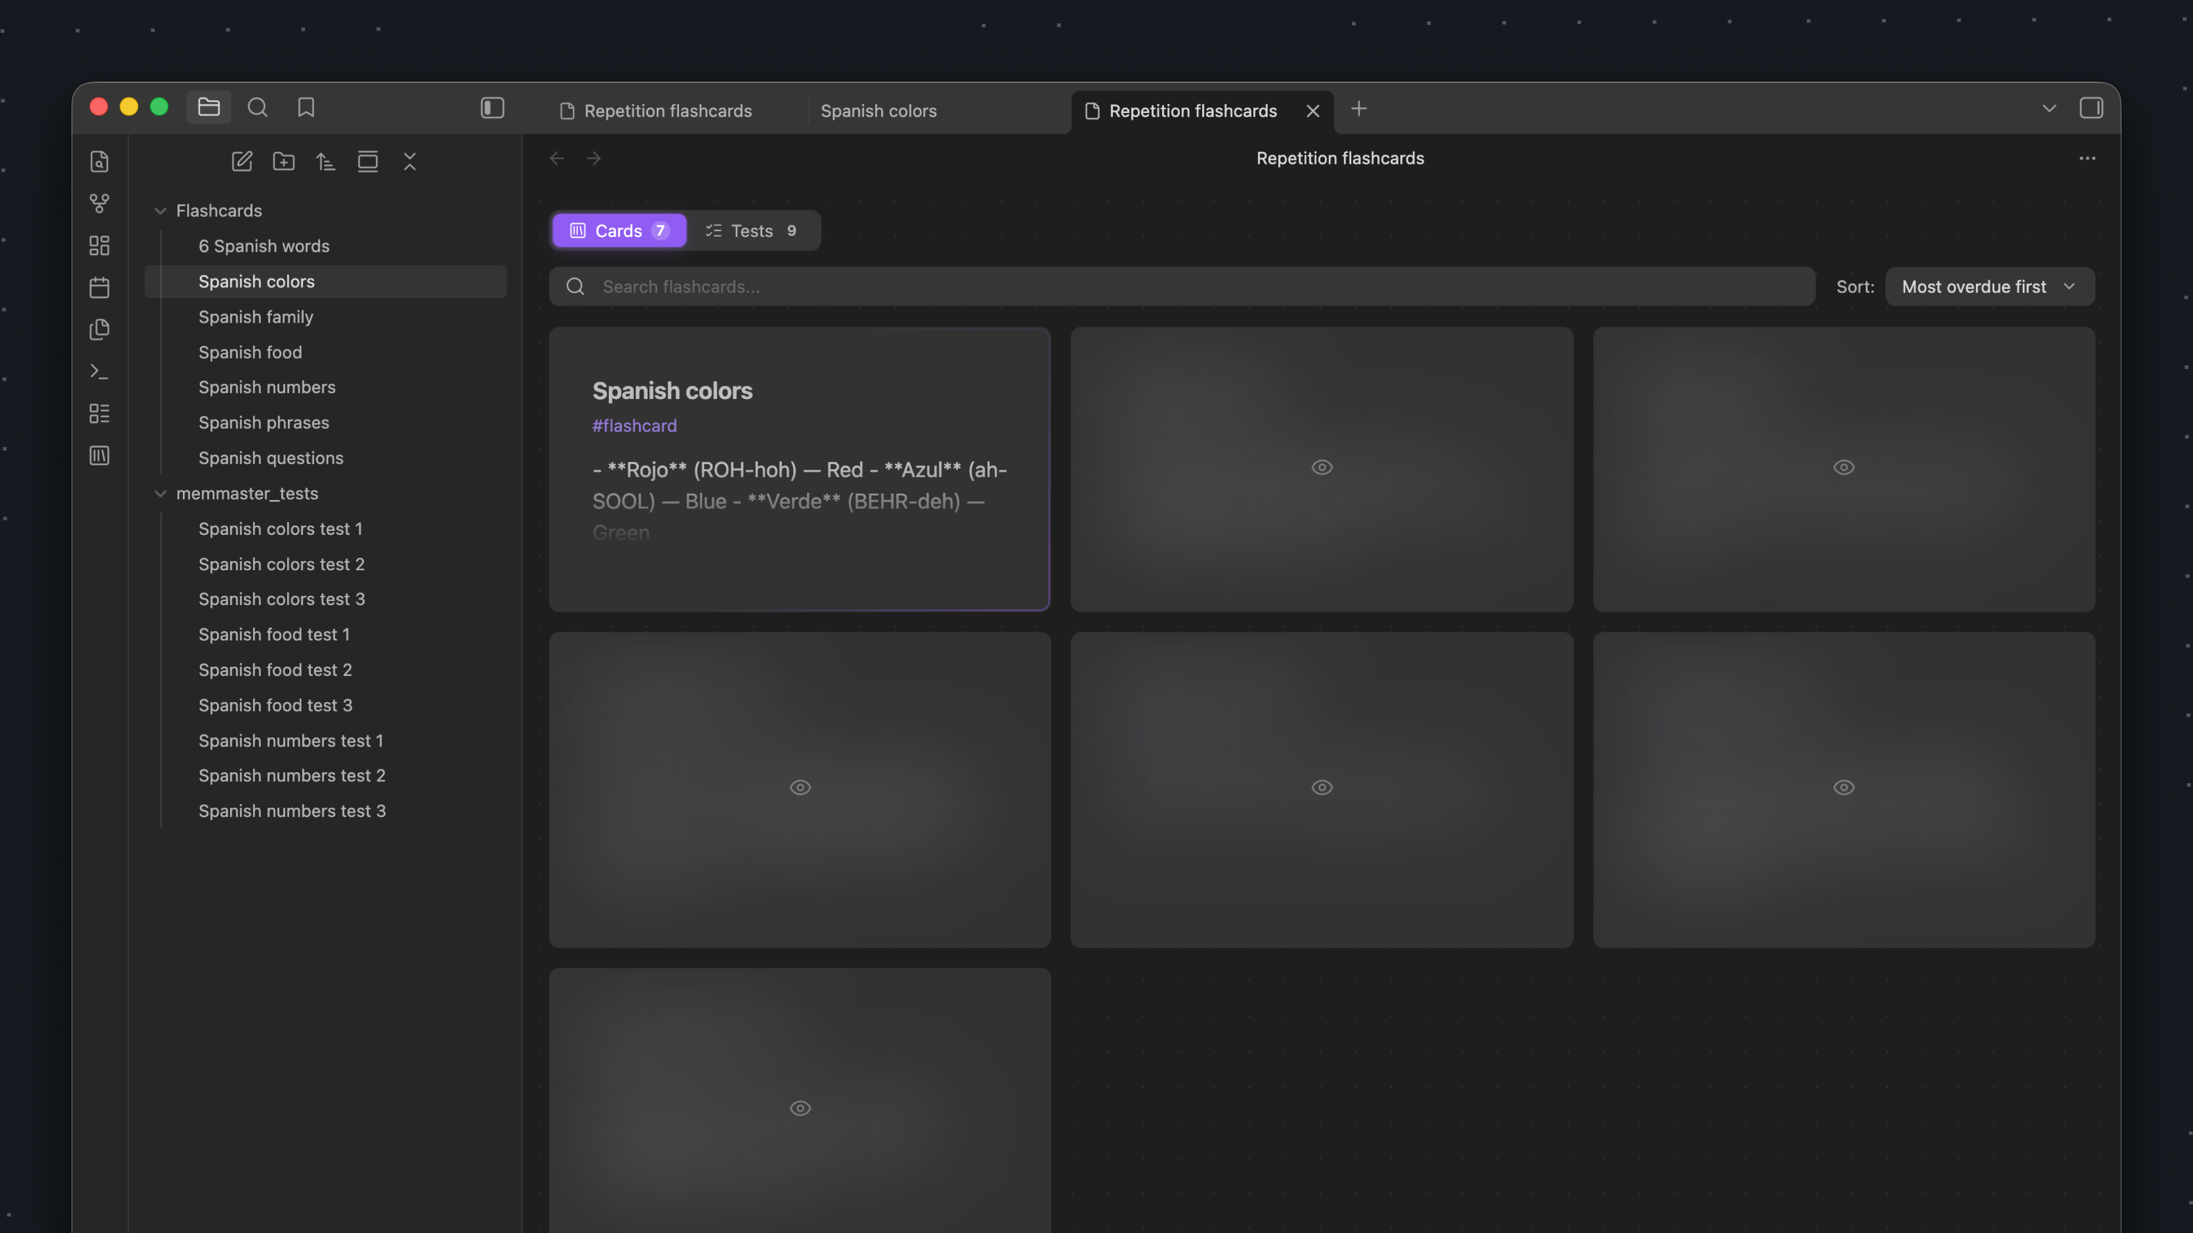
Task: Open the more options ellipsis menu
Action: point(2087,158)
